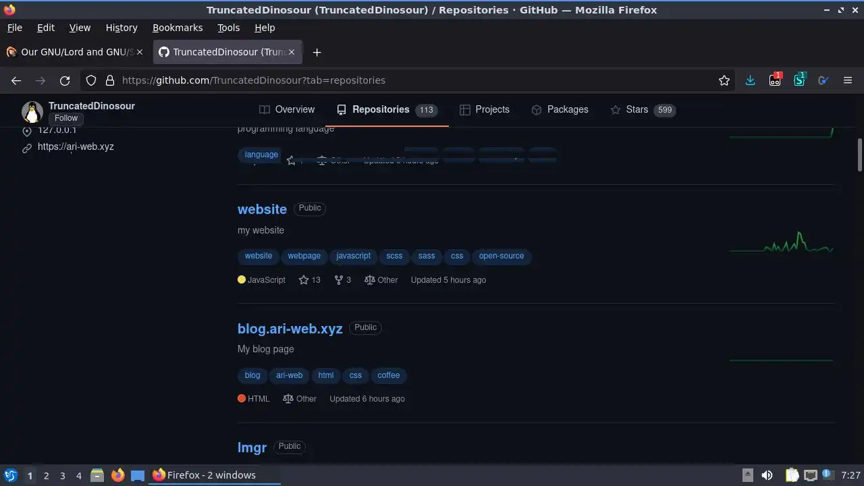
Task: Click the yellow JavaScript language dot
Action: click(242, 279)
